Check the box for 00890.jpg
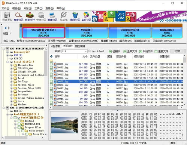The height and width of the screenshot is (145, 187). (51, 85)
